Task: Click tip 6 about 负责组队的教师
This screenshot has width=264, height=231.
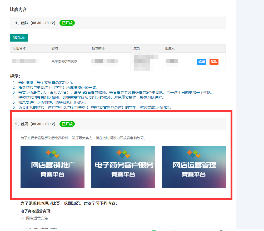Action: [92, 107]
